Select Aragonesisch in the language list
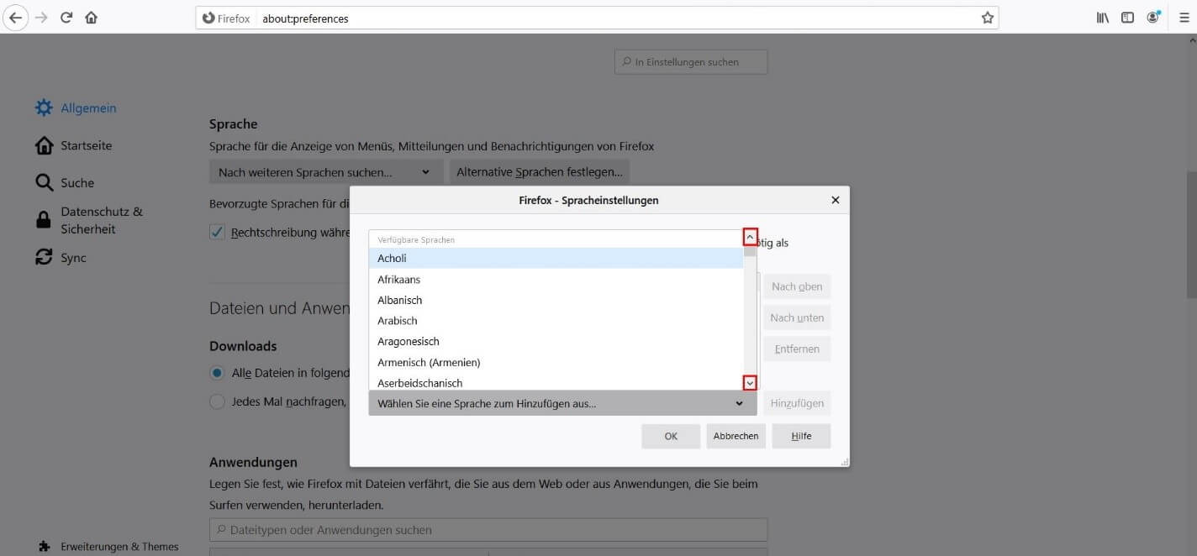The height and width of the screenshot is (556, 1197). click(556, 342)
